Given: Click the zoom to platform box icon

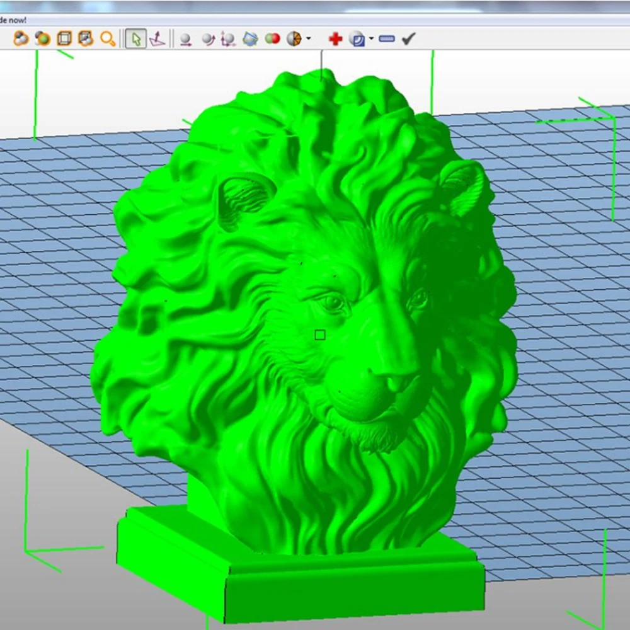Looking at the screenshot, I should [64, 38].
